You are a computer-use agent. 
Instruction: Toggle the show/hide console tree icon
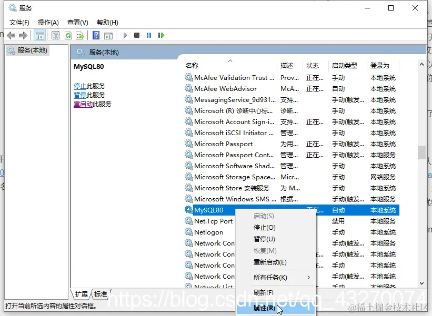39,35
